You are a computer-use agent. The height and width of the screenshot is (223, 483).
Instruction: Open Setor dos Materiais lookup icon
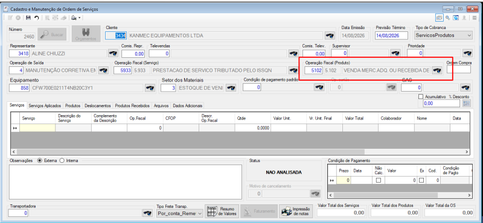coord(231,88)
